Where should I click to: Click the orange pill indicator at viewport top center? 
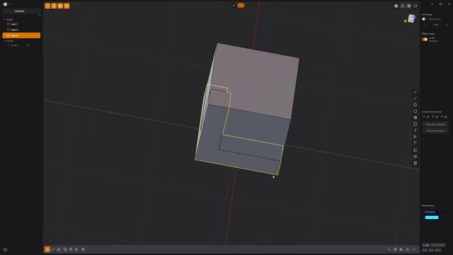click(241, 5)
